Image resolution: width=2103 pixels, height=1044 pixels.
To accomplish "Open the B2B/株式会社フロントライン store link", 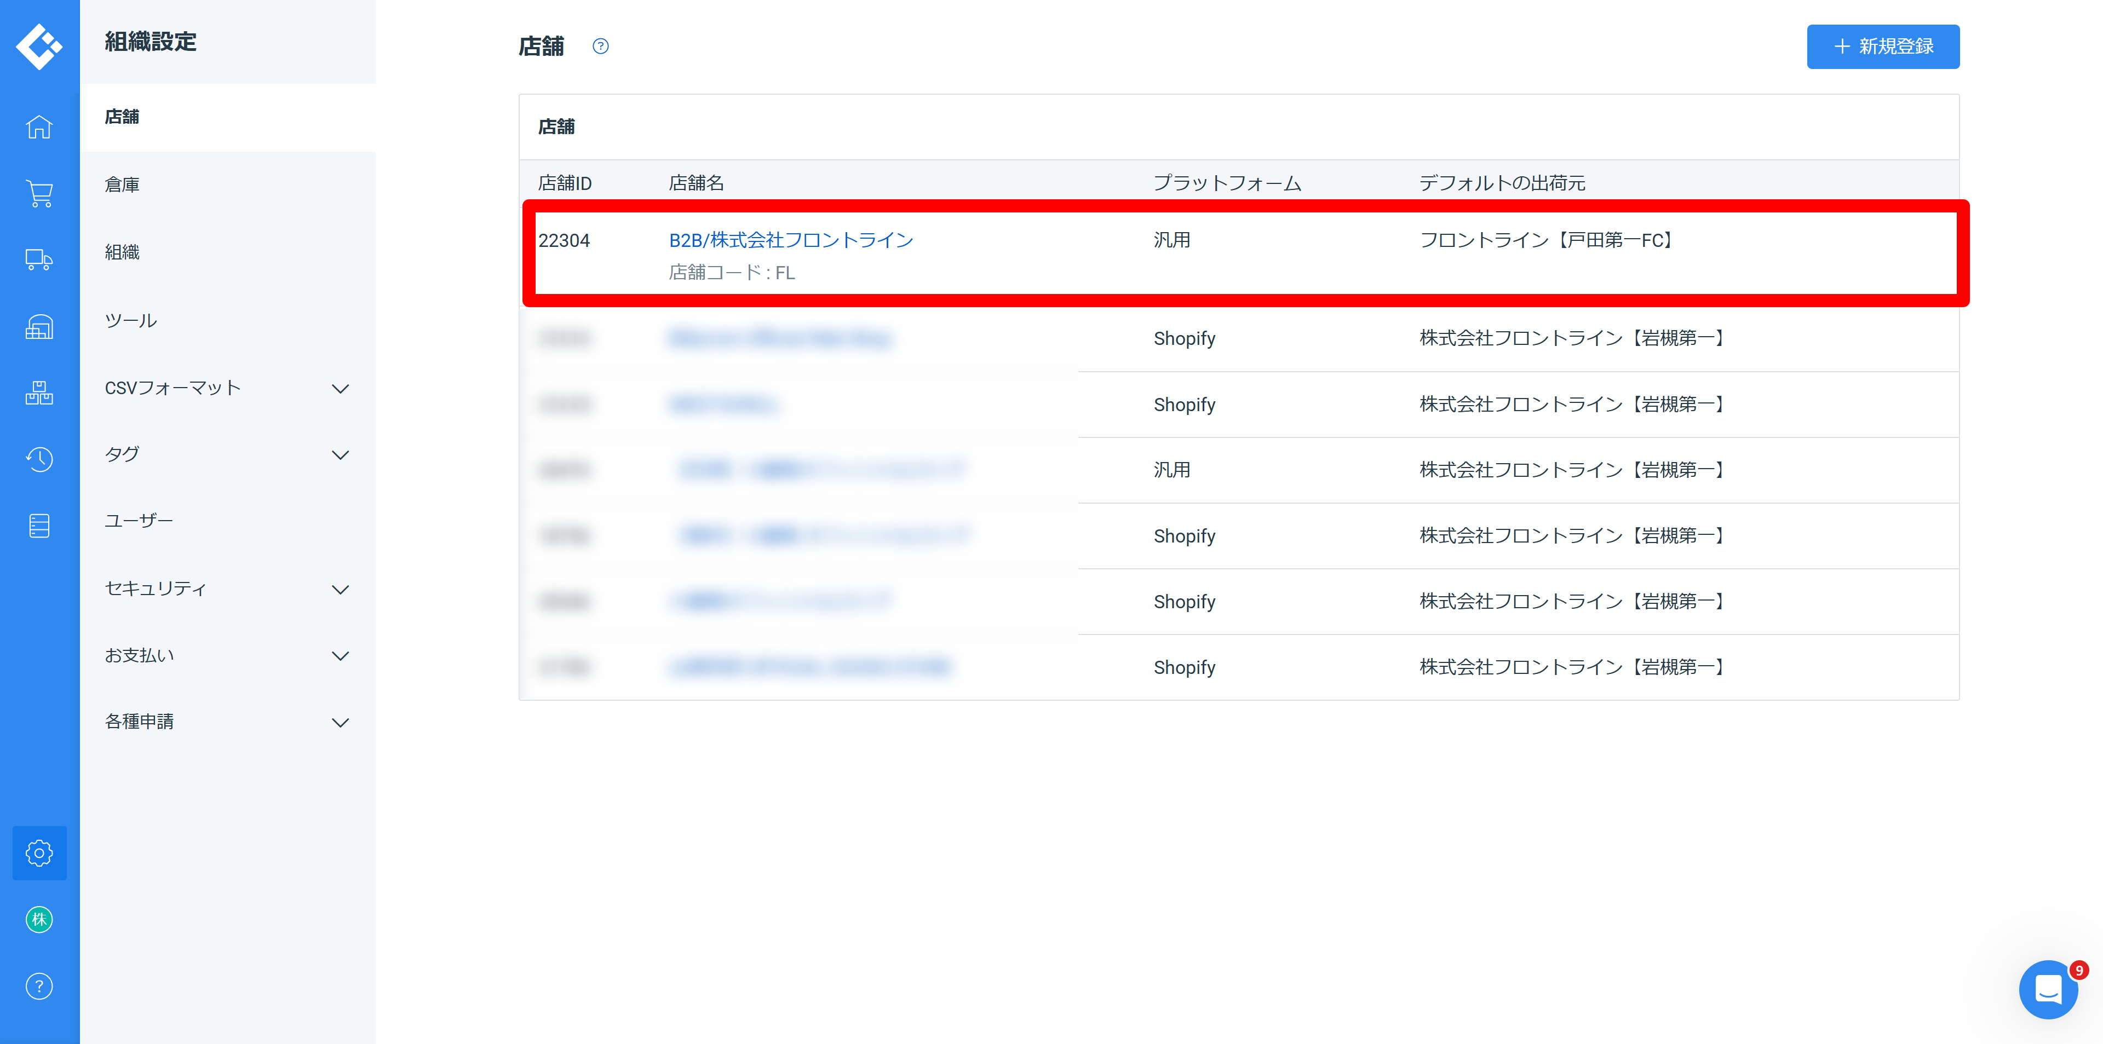I will coord(790,240).
